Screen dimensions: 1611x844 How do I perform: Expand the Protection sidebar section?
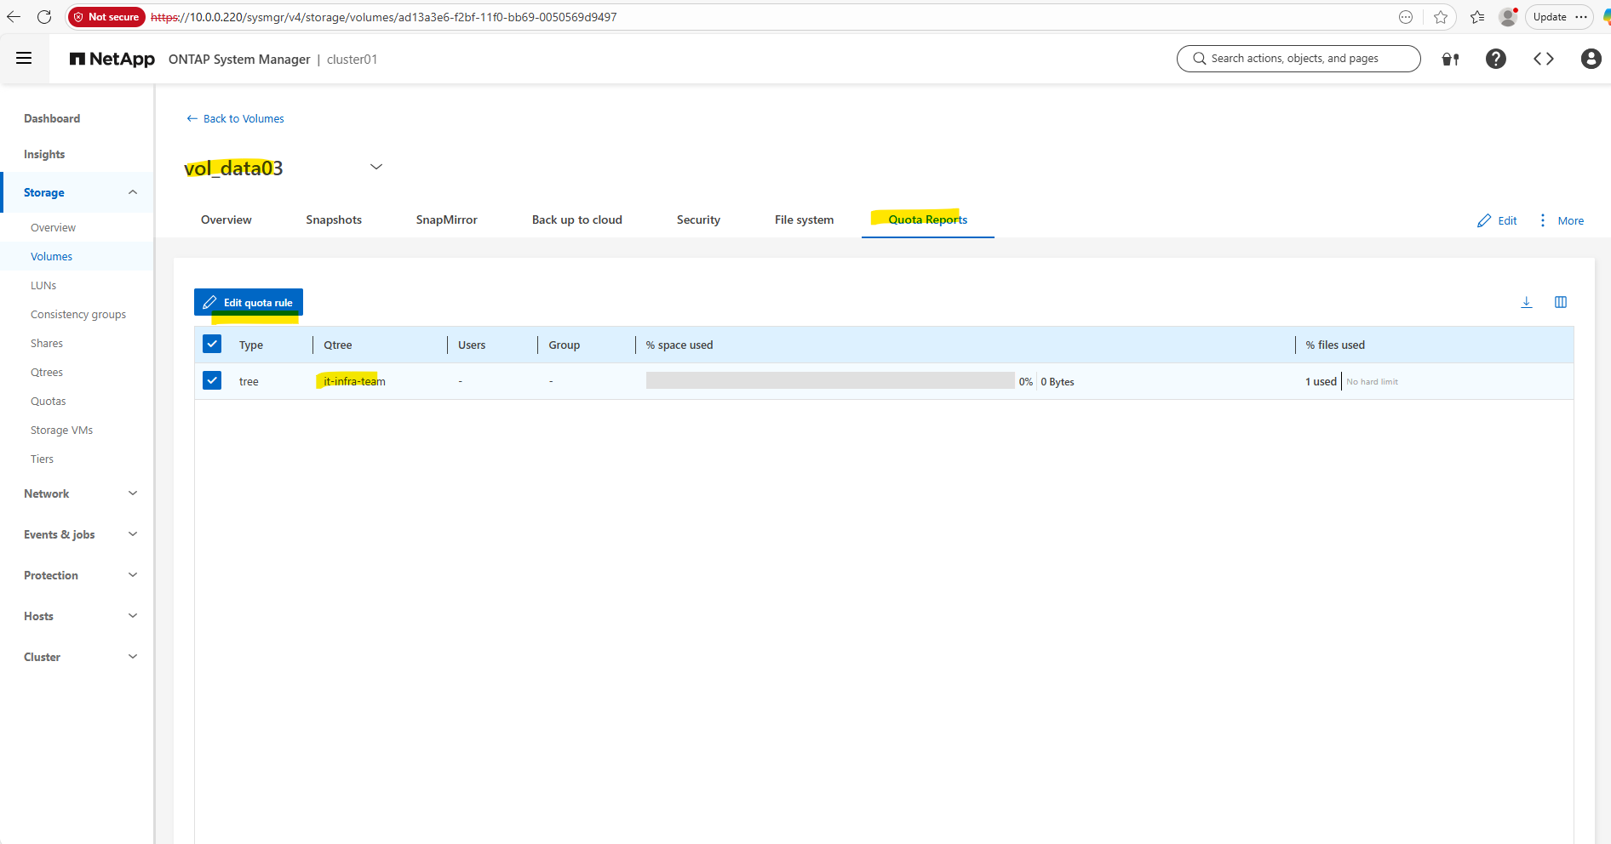pyautogui.click(x=132, y=575)
